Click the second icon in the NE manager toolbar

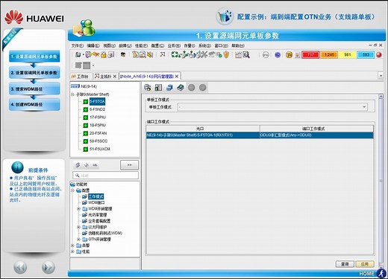[158, 87]
